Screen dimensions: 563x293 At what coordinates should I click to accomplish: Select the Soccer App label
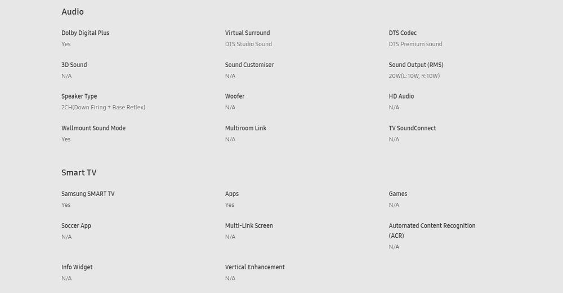pyautogui.click(x=76, y=225)
